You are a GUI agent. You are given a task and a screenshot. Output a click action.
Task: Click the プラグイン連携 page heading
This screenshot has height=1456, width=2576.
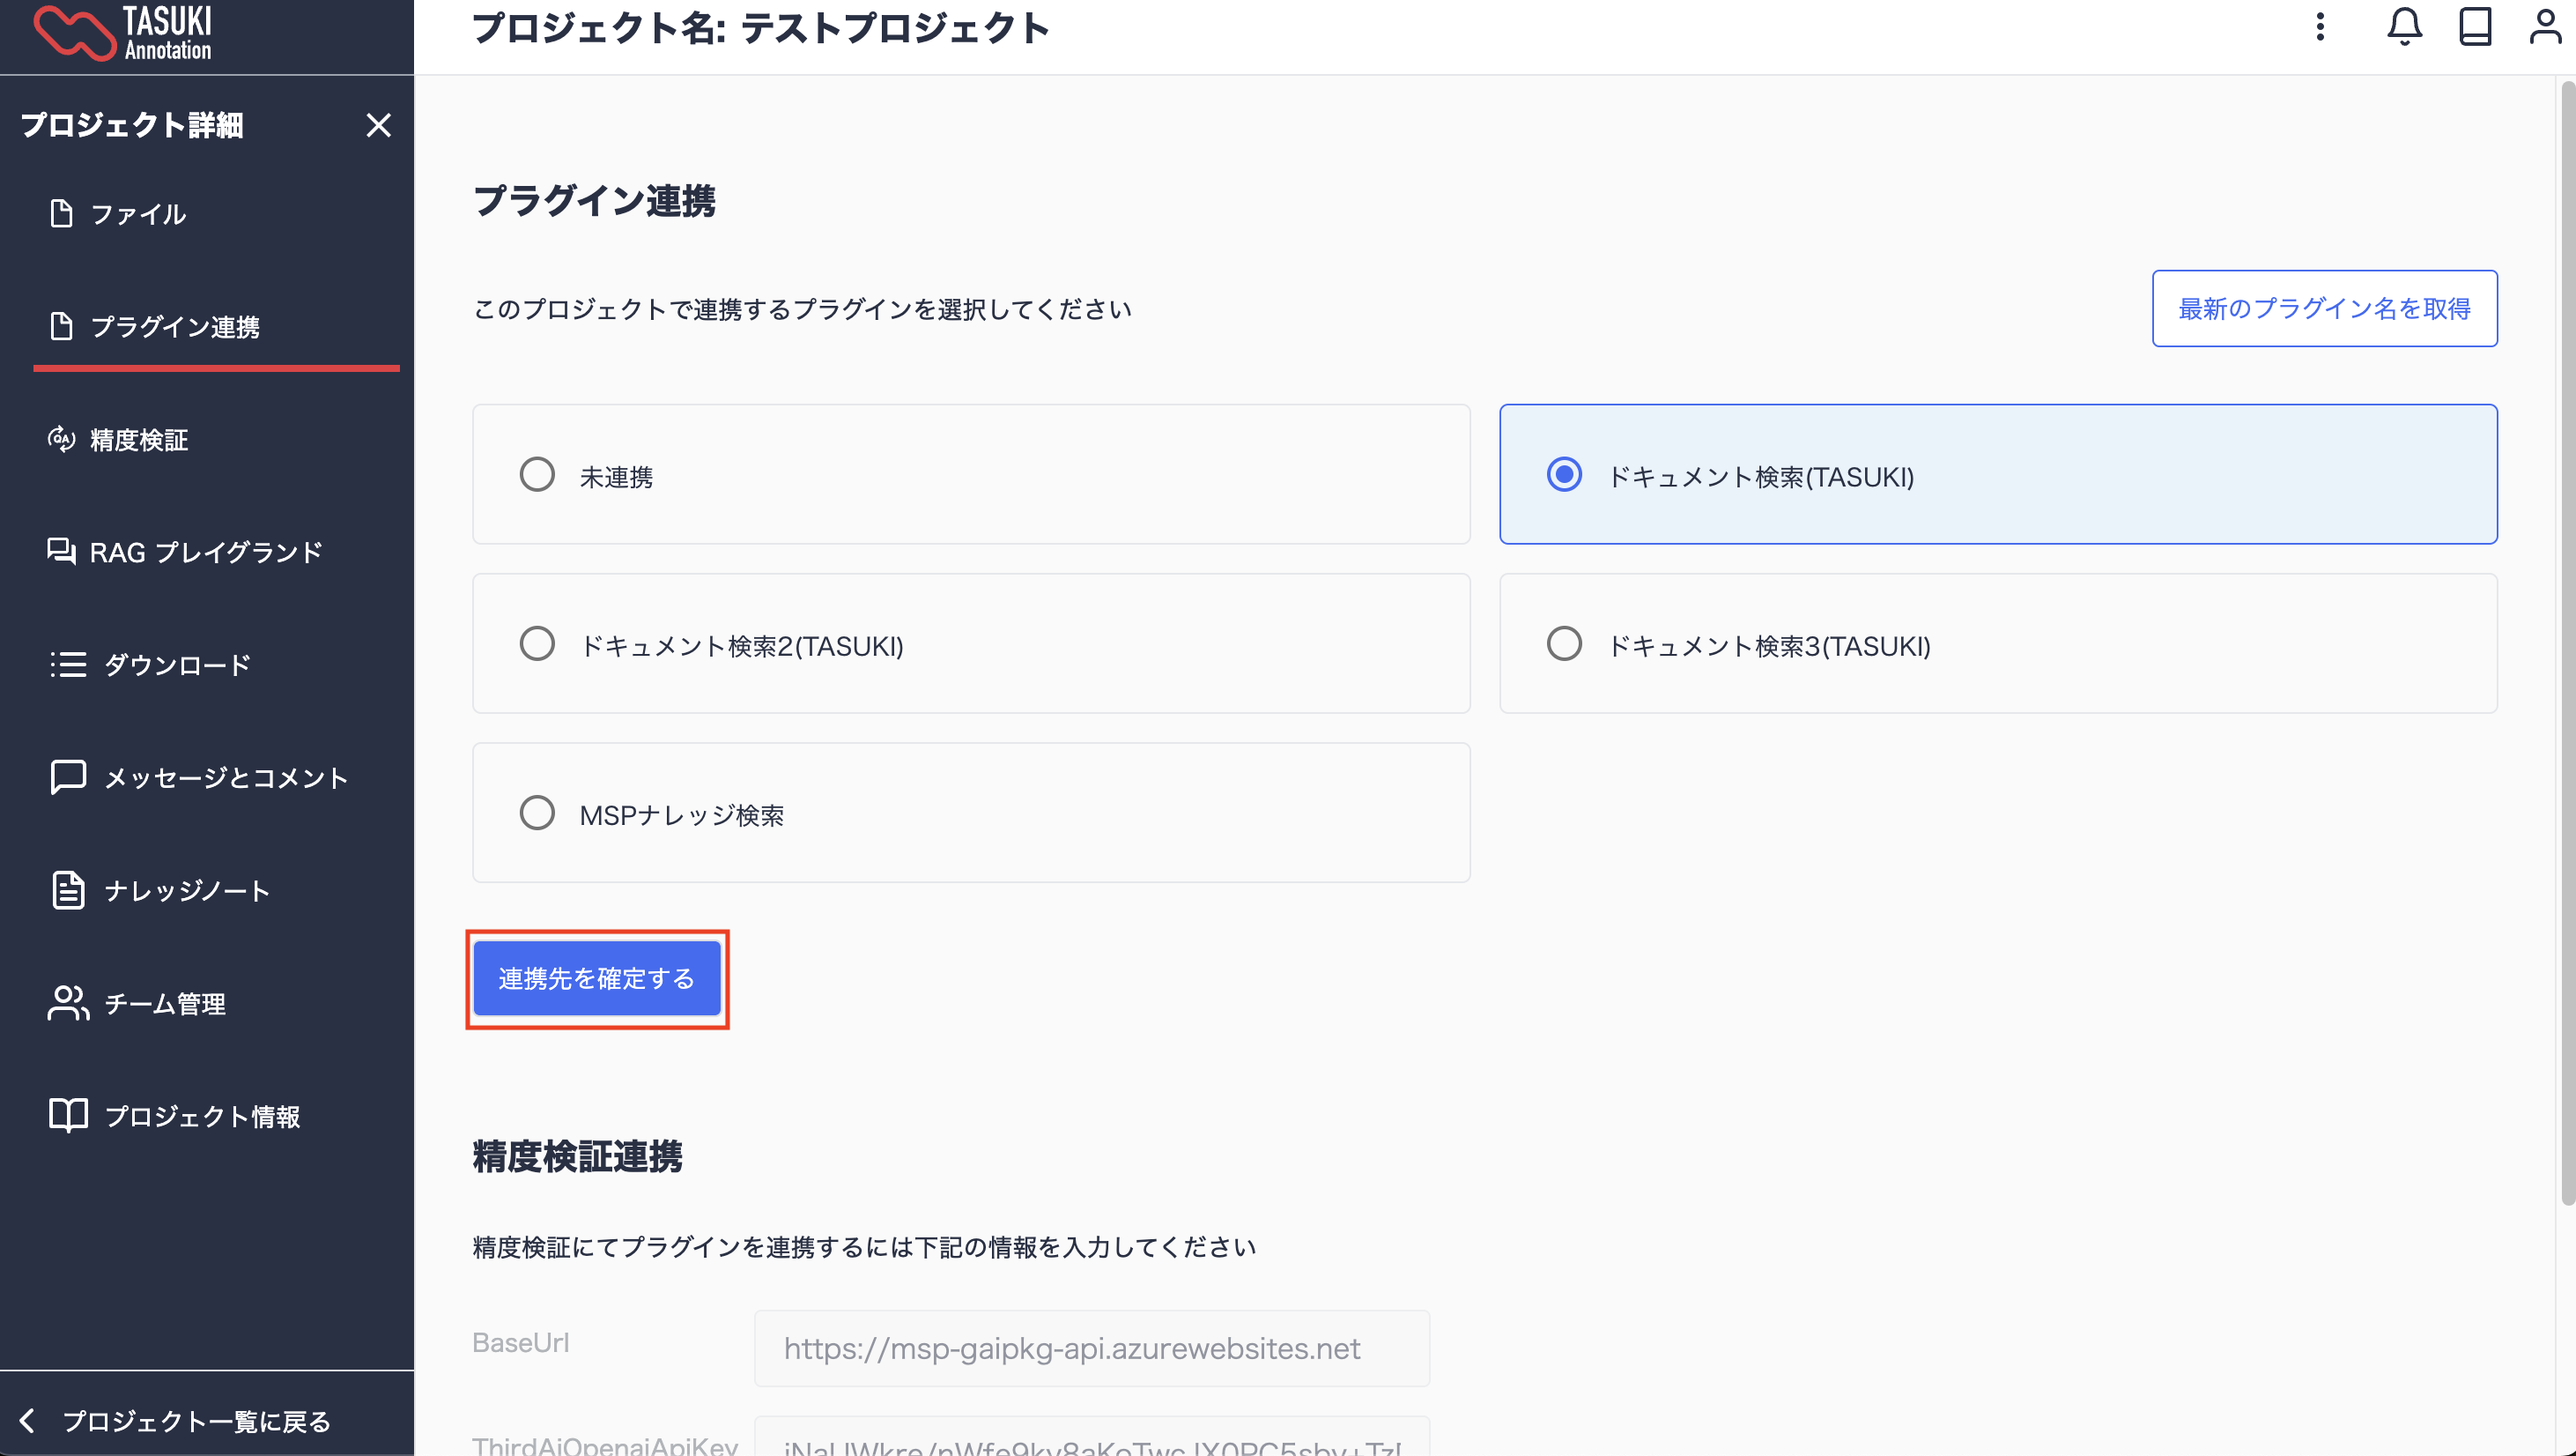point(594,201)
